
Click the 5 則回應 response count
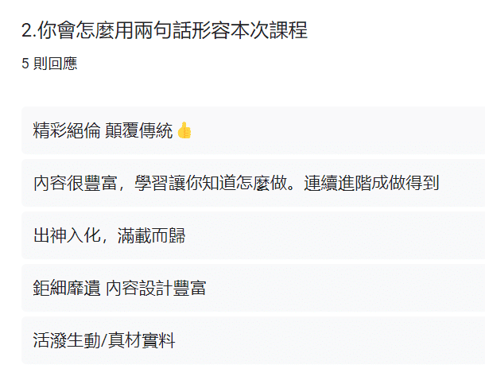[x=49, y=64]
